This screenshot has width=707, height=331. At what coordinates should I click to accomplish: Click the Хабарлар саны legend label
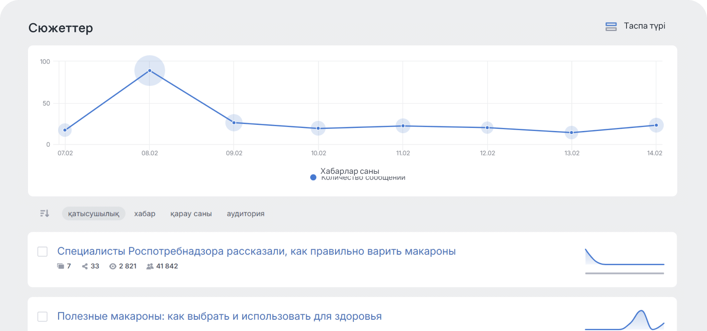pos(350,171)
